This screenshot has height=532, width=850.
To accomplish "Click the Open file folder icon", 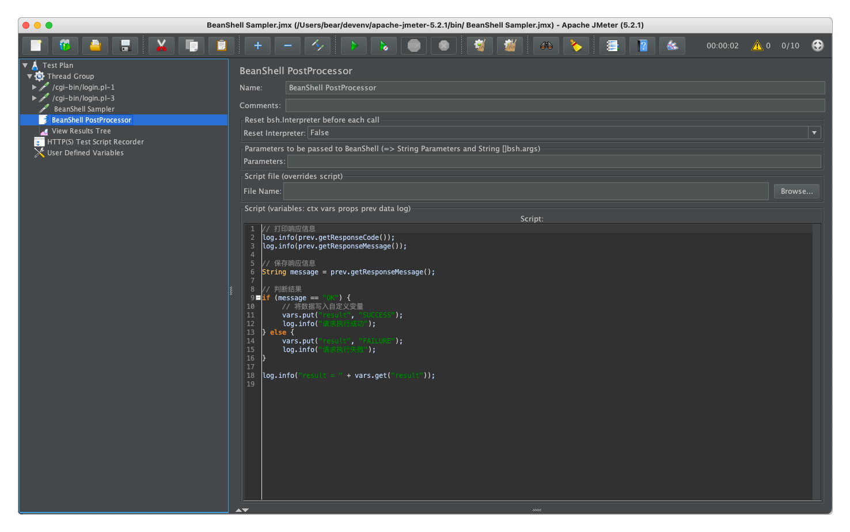I will coord(96,45).
